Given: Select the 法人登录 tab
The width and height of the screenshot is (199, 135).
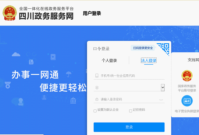Looking at the screenshot, I should coord(149,60).
